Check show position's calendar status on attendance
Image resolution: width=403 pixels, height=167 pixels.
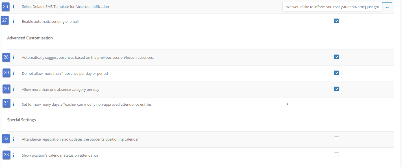pyautogui.click(x=336, y=155)
